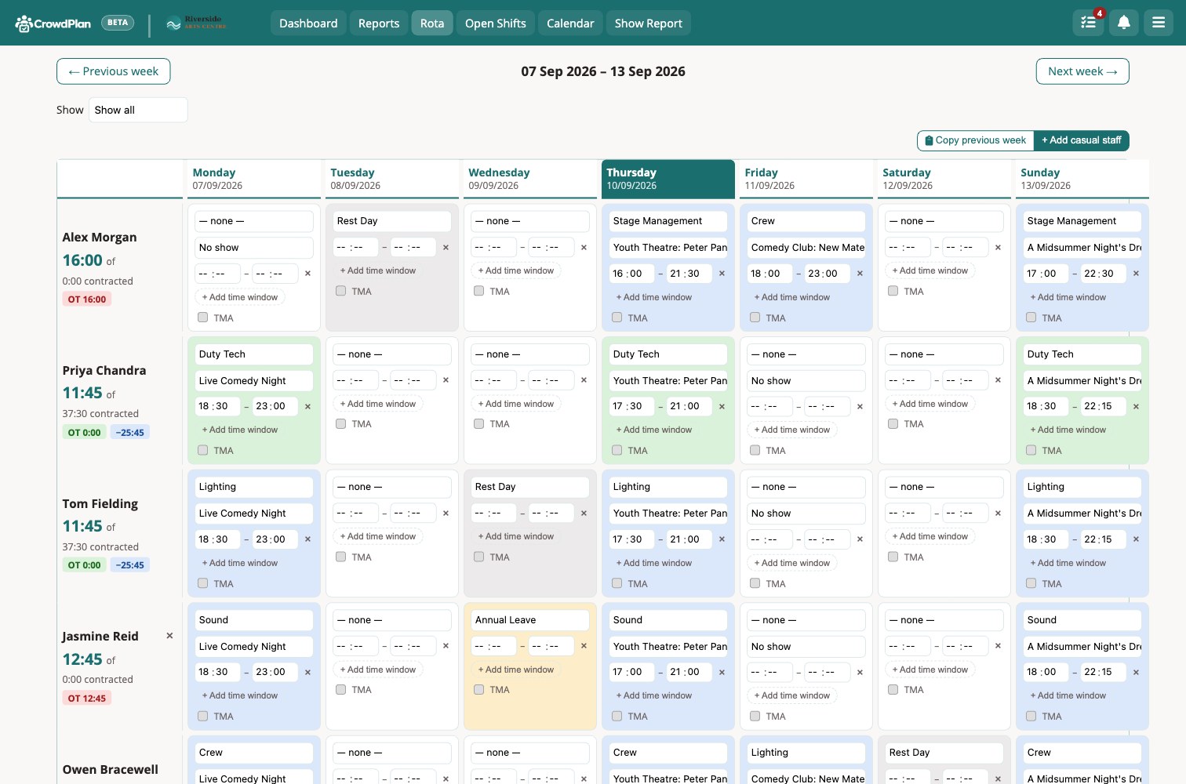Go to the Dashboard tab
Viewport: 1186px width, 784px height.
(x=308, y=24)
